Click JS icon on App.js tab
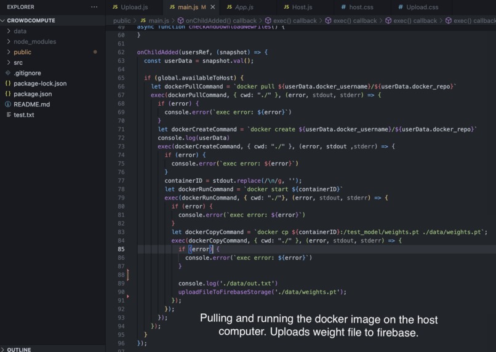Image resolution: width=496 pixels, height=352 pixels. (230, 7)
